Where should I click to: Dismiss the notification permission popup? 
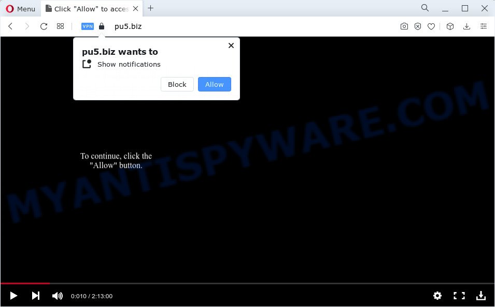231,45
